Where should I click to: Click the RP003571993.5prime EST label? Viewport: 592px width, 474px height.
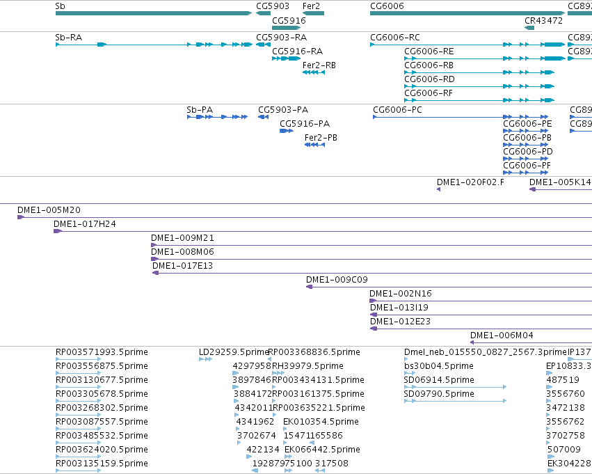102,352
